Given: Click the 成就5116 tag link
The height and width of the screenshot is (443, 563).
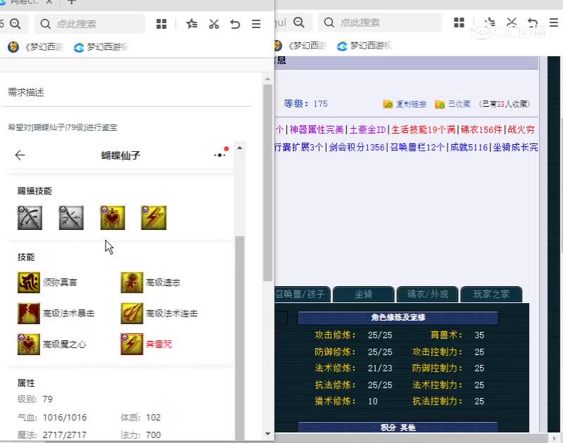Looking at the screenshot, I should [x=469, y=147].
